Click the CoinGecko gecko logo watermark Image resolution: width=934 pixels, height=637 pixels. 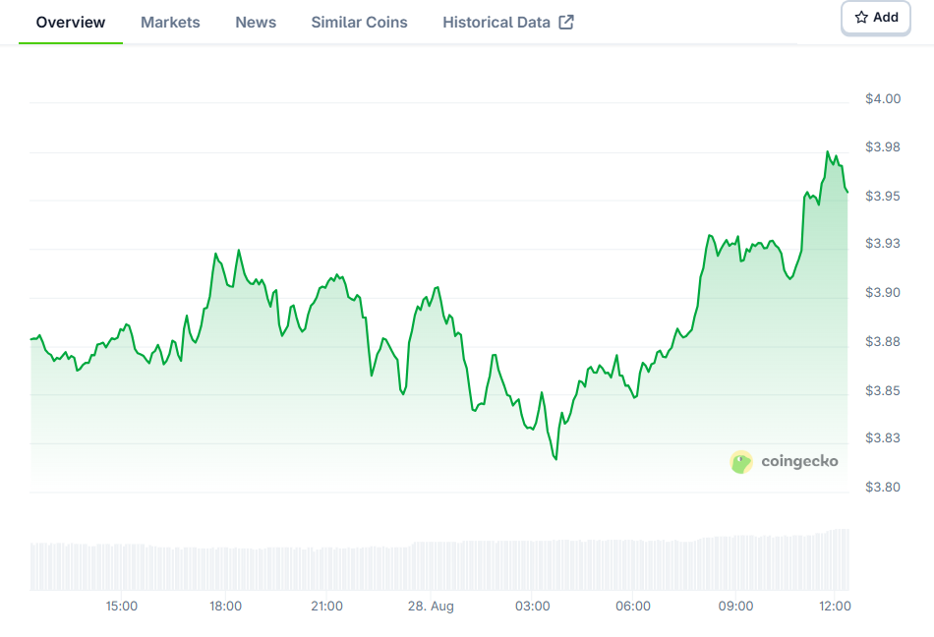pyautogui.click(x=741, y=462)
